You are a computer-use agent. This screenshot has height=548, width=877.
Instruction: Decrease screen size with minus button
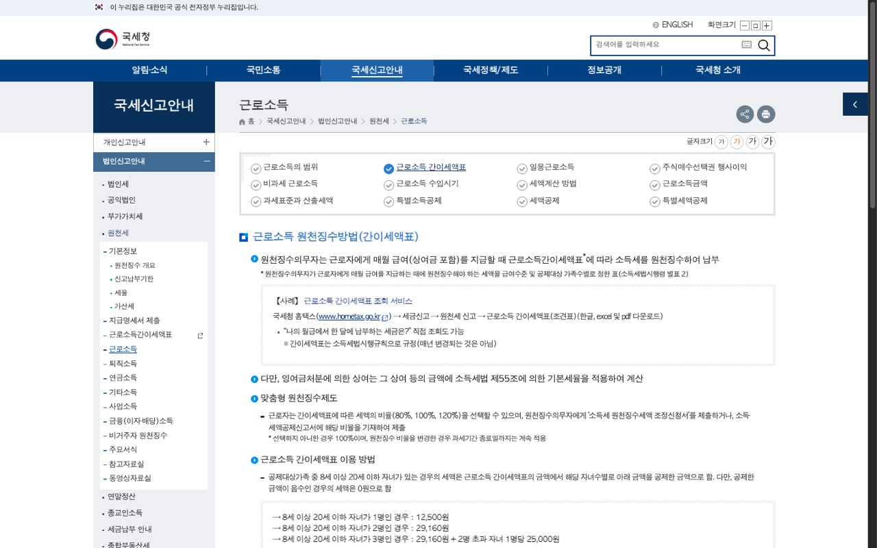[x=745, y=26]
